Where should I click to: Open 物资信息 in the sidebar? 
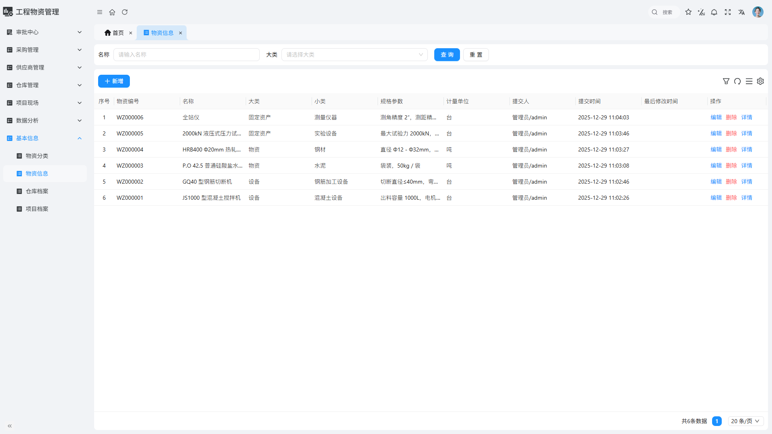[x=45, y=174]
